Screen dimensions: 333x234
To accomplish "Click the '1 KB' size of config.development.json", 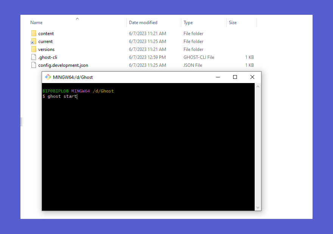I will click(249, 65).
